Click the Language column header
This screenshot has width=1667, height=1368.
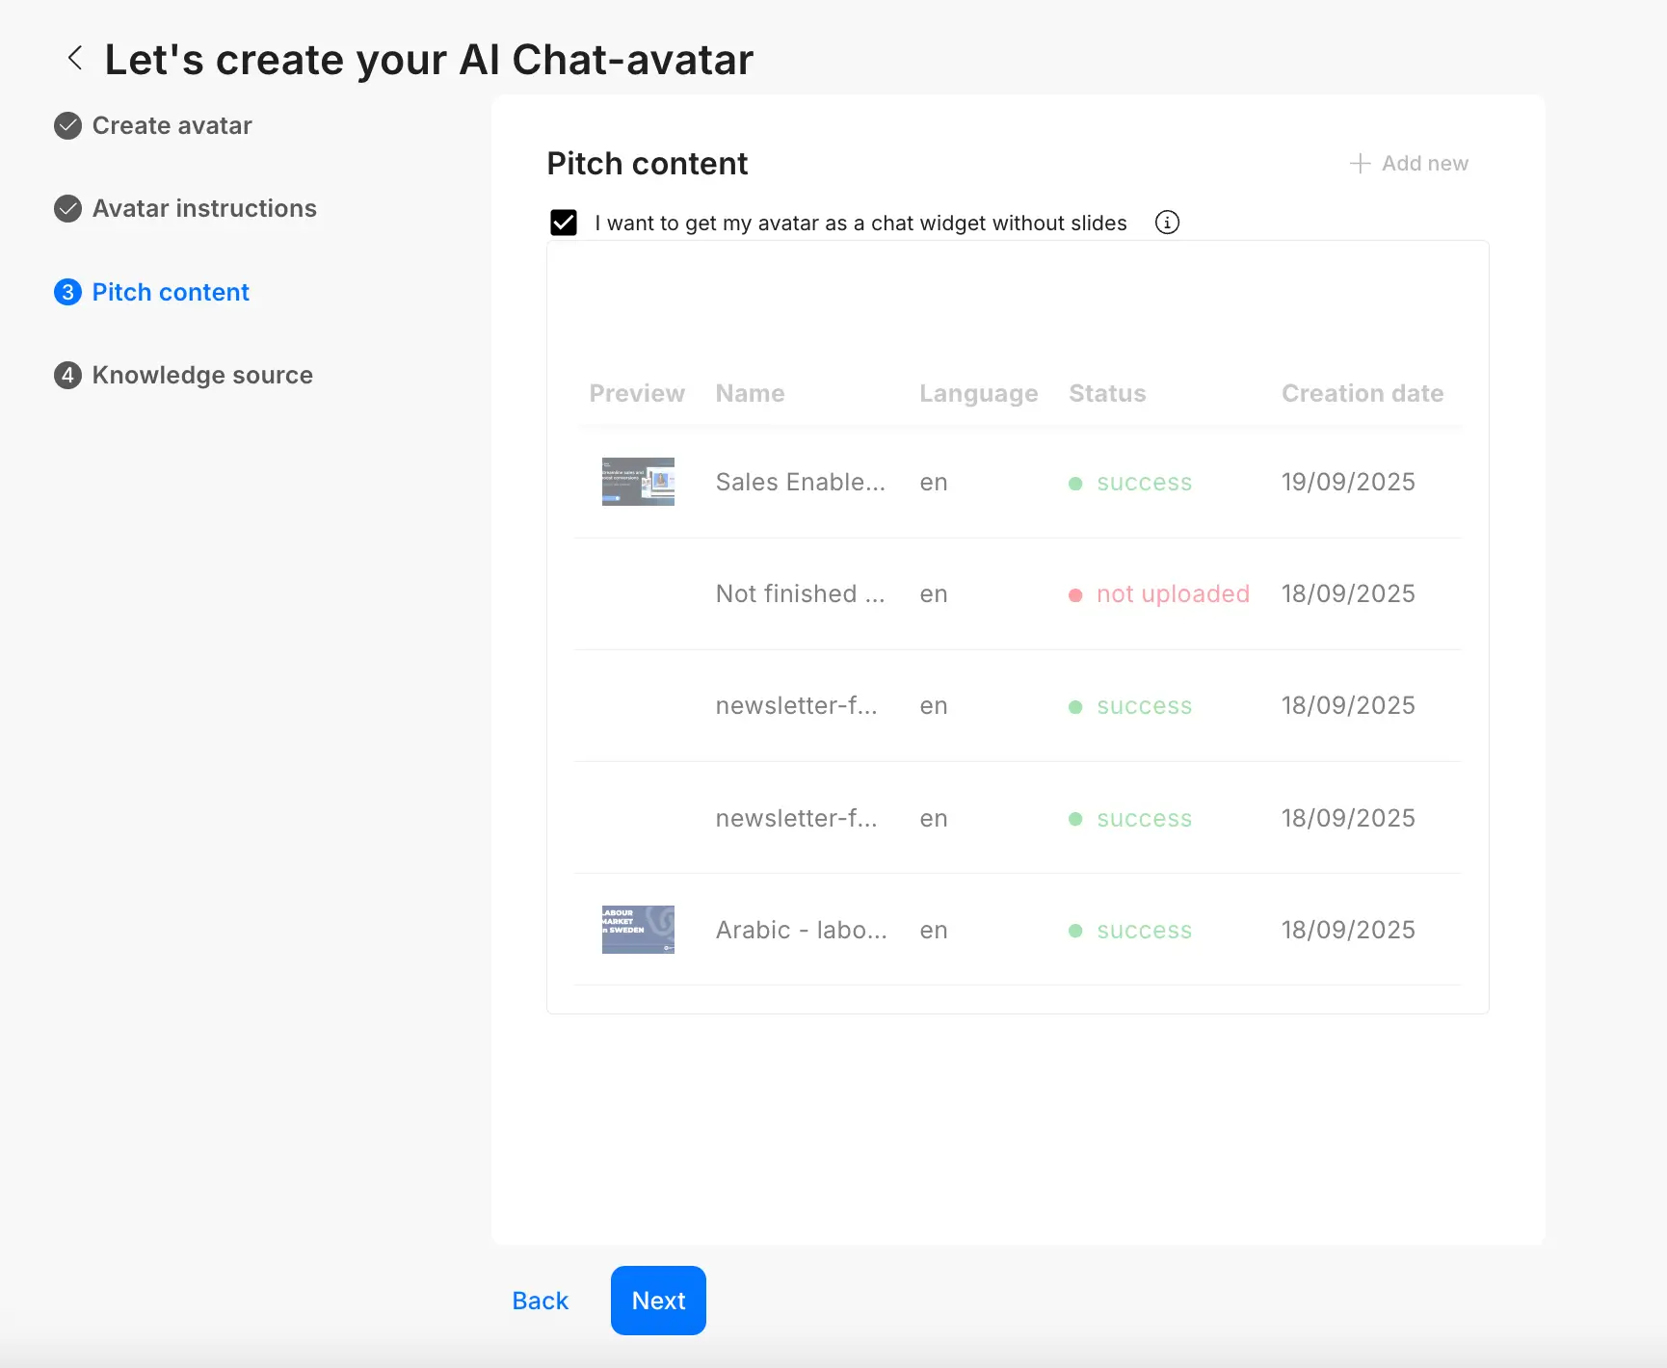(978, 393)
